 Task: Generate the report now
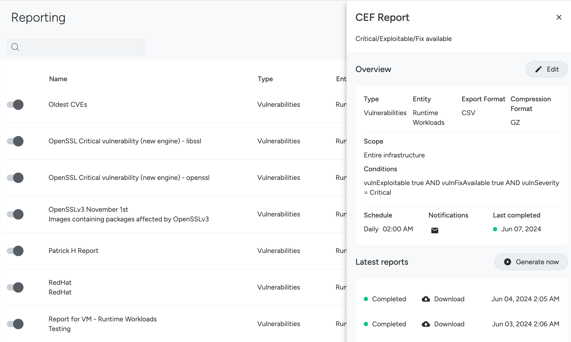point(531,262)
